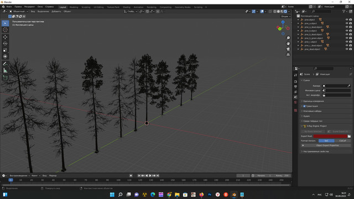Image resolution: width=354 pixels, height=199 pixels.
Task: Click the viewport zoom magnifier icon
Action: pyautogui.click(x=288, y=38)
